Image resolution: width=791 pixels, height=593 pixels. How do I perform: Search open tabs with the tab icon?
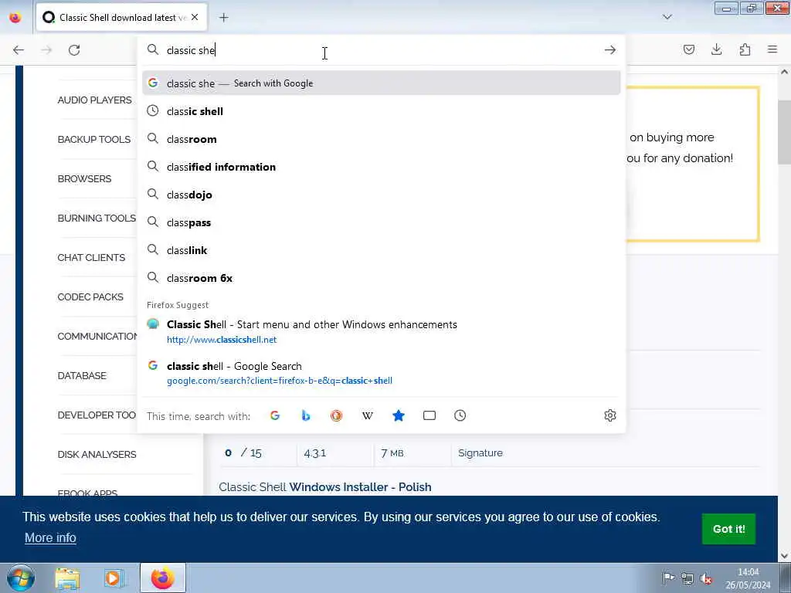[429, 415]
